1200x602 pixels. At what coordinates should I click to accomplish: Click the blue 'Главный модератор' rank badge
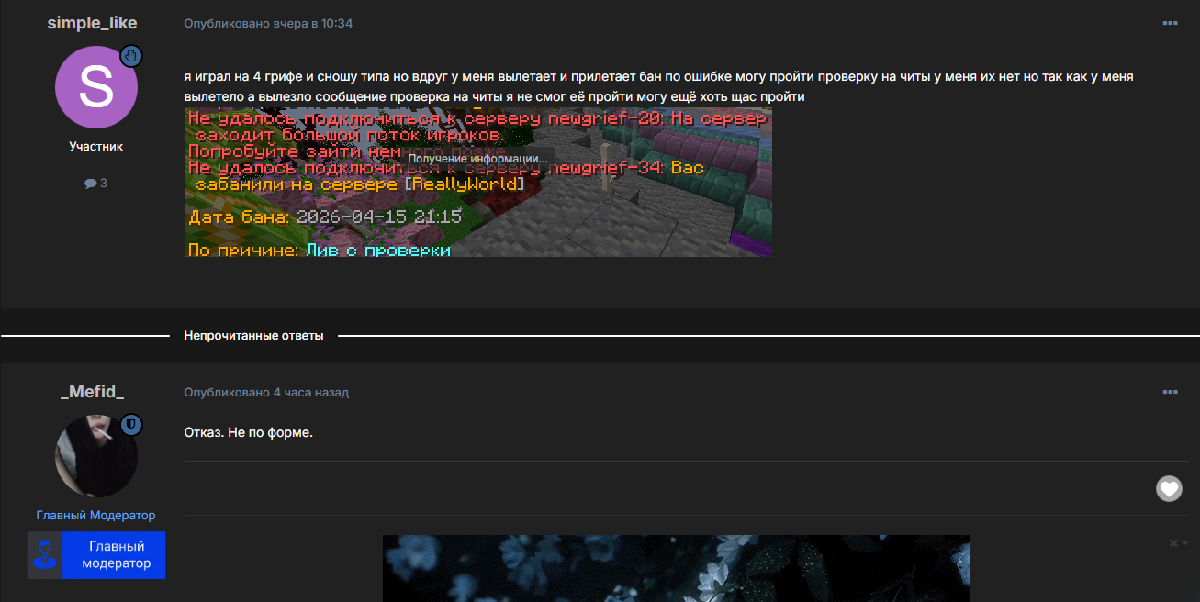click(x=114, y=555)
